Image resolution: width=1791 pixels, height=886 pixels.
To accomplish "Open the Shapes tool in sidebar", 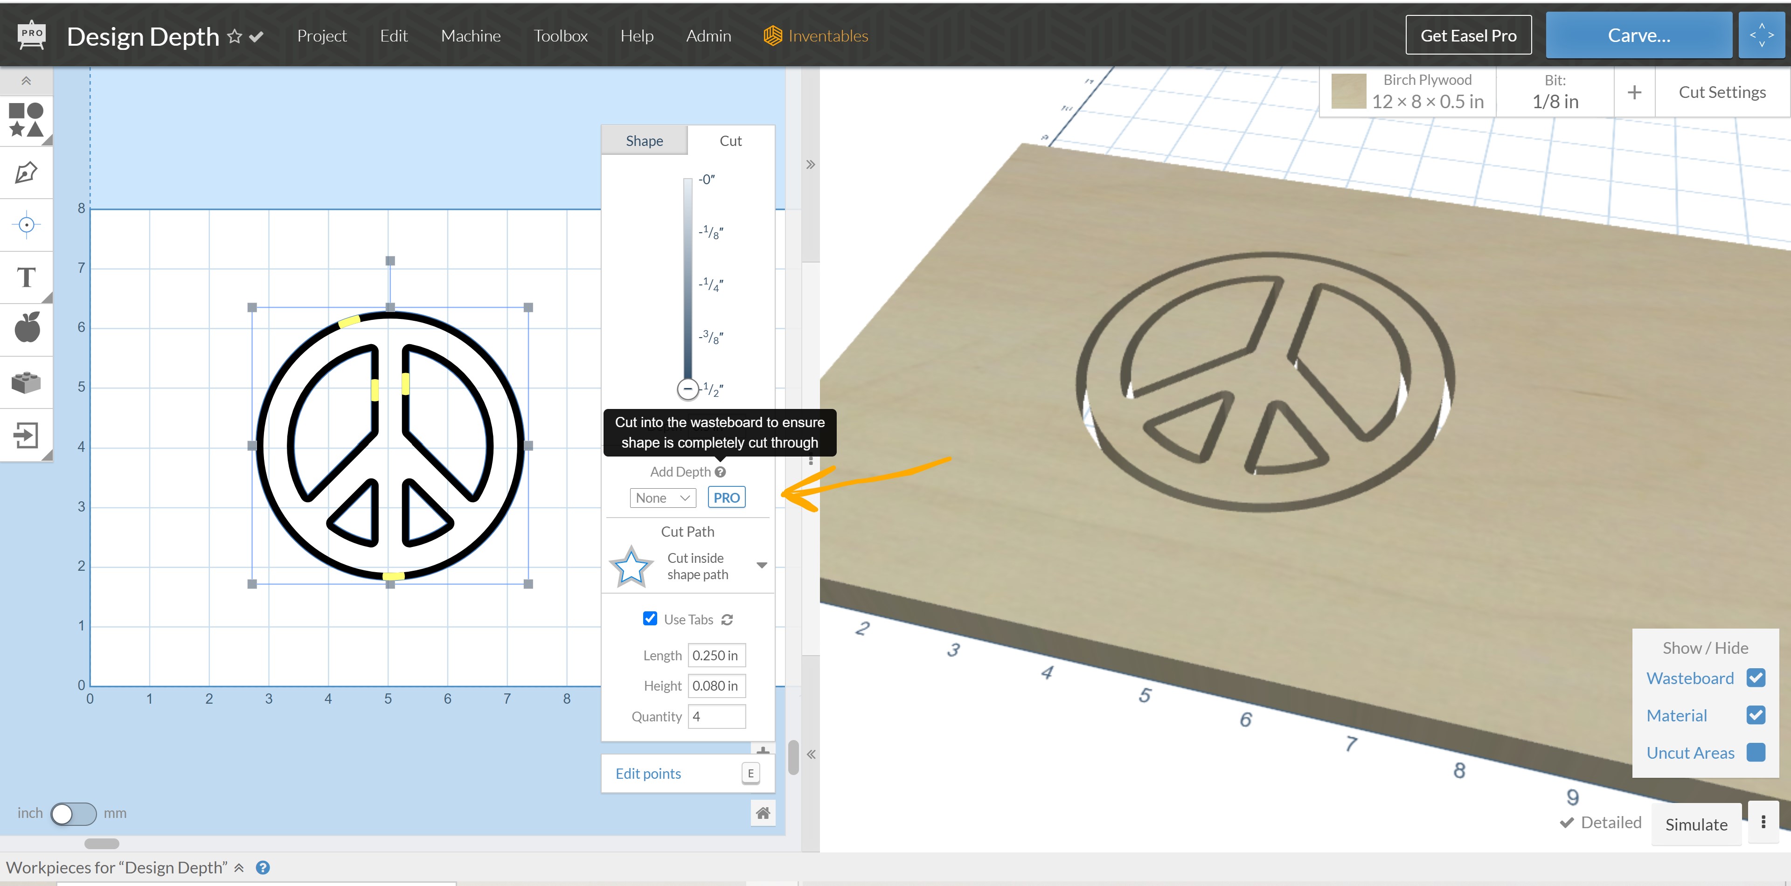I will coord(26,119).
